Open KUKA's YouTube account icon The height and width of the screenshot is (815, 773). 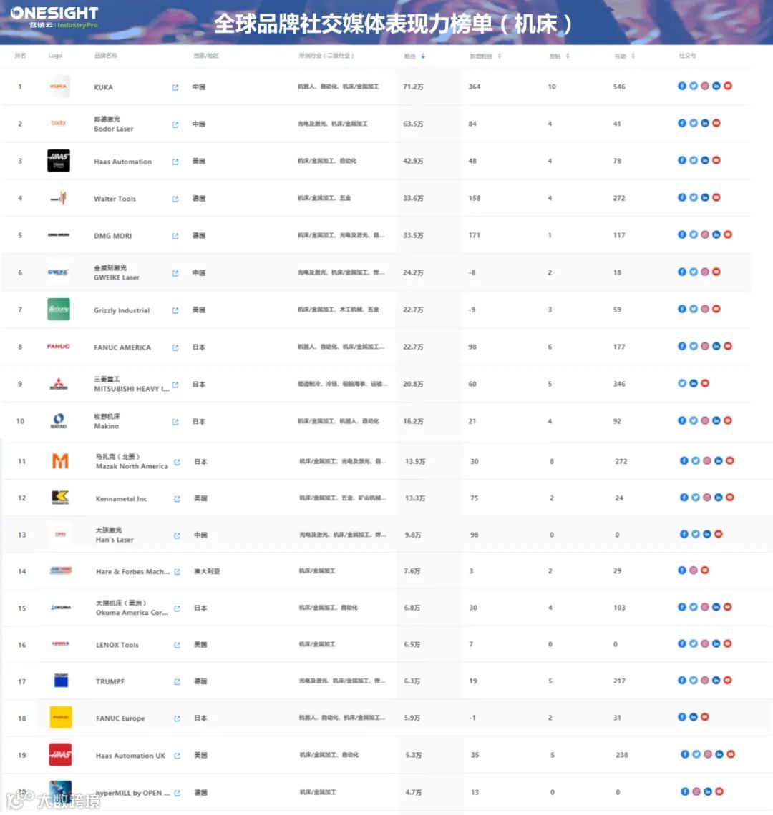coord(728,86)
